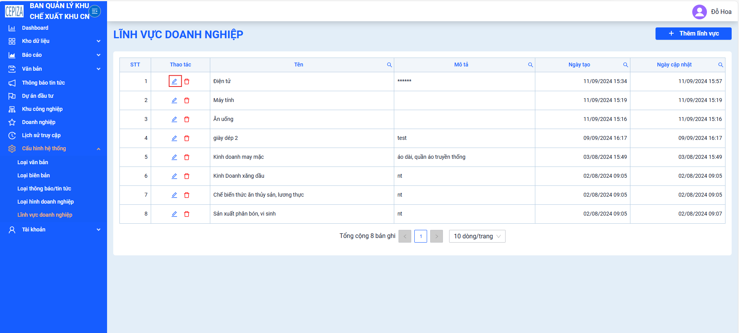739x333 pixels.
Task: Open search in the Tên column header
Action: coord(389,65)
